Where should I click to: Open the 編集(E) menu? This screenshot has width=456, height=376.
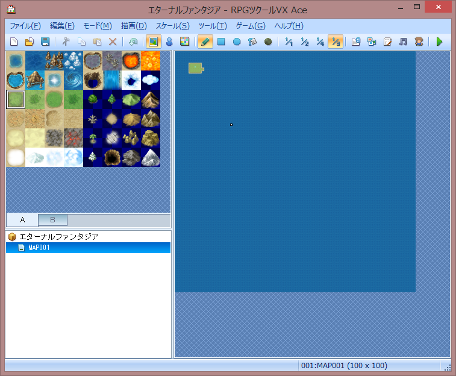[x=62, y=26]
